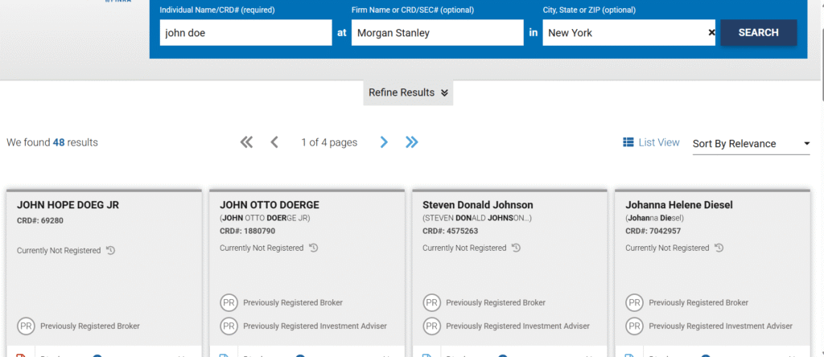Click the 48 results count
Image resolution: width=824 pixels, height=357 pixels.
(58, 142)
